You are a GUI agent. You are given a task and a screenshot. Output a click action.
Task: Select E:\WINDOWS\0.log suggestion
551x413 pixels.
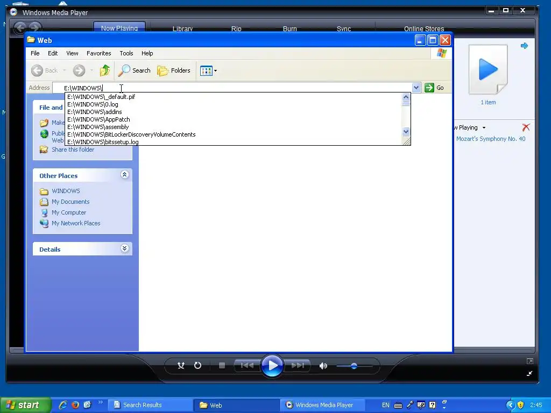point(234,104)
